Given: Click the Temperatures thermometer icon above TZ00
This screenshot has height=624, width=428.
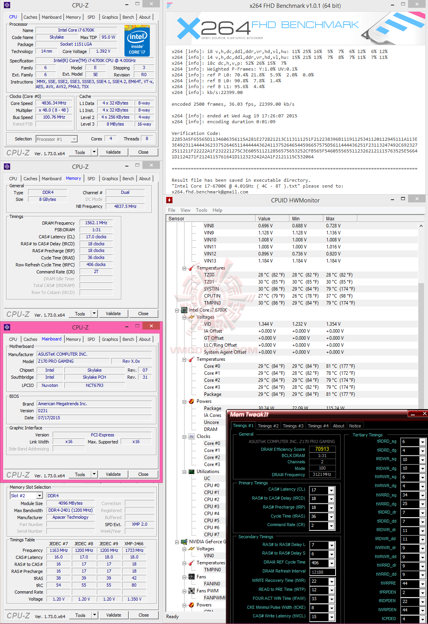Looking at the screenshot, I should pyautogui.click(x=192, y=268).
